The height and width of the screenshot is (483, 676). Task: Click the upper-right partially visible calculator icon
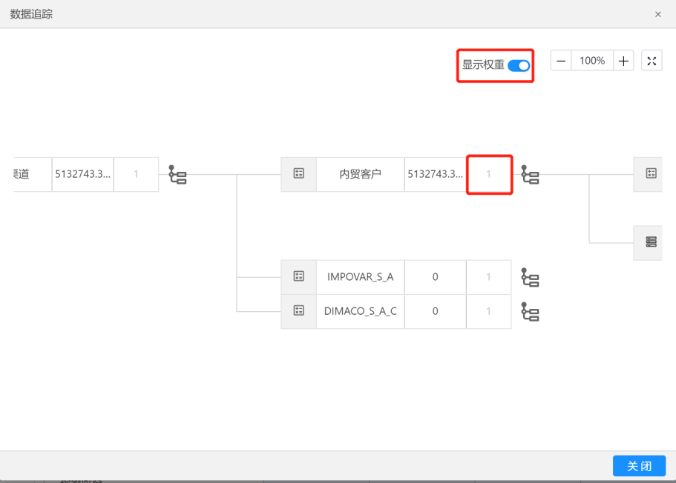[651, 174]
